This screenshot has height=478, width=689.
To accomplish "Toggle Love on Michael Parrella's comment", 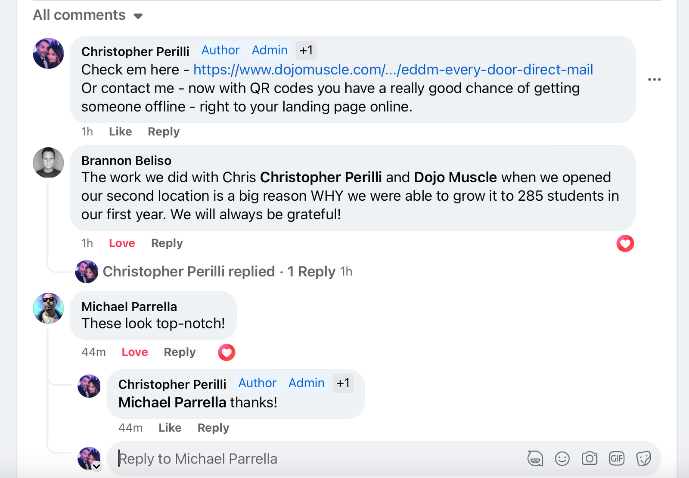I will click(134, 352).
